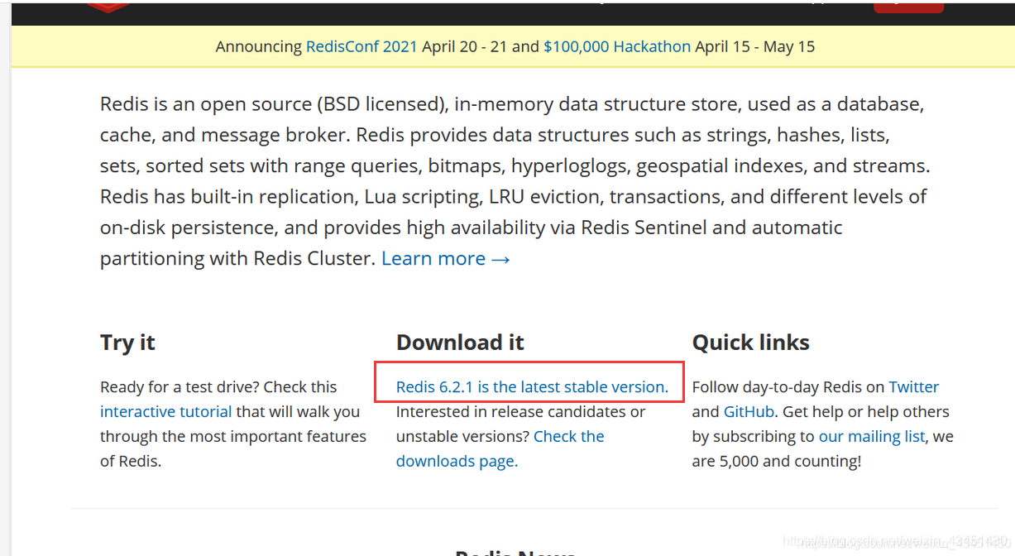Click the red button in the top navigation bar
Screen dimensions: 1015x556
(908, 7)
